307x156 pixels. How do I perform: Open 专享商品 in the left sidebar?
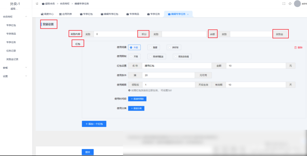11,33
